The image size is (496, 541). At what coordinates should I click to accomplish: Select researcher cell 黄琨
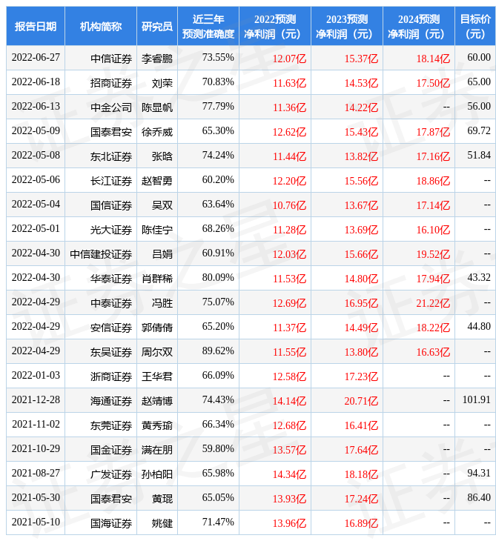pos(162,499)
